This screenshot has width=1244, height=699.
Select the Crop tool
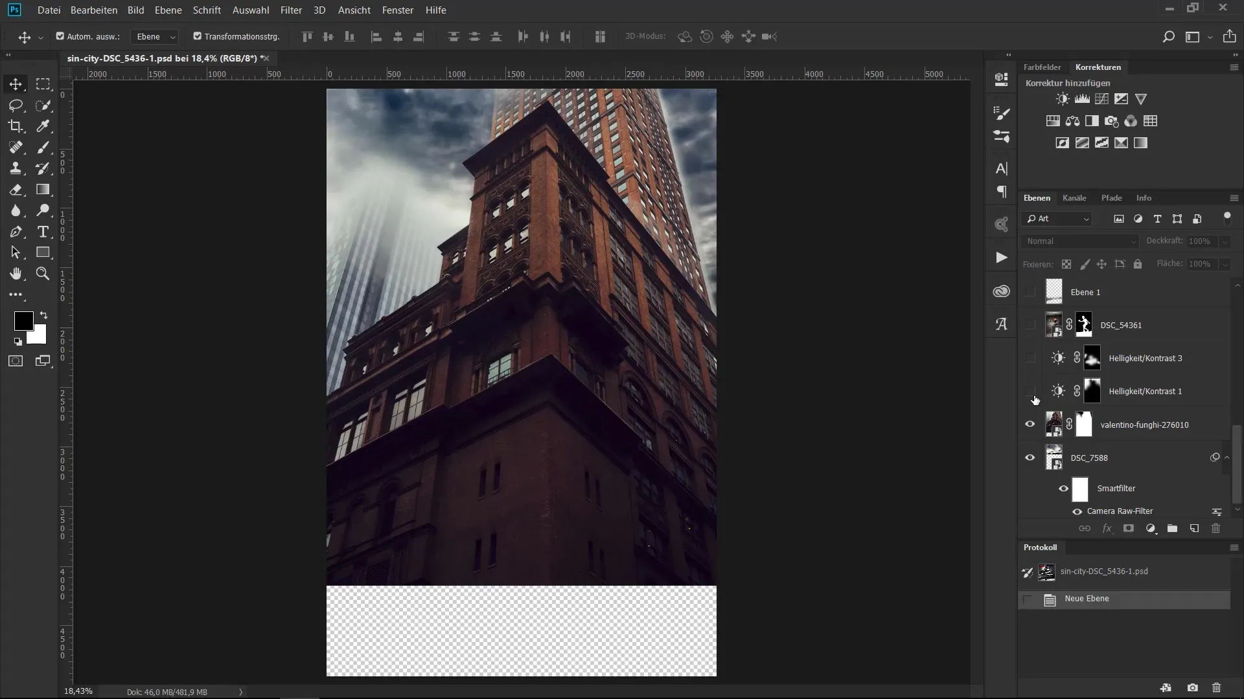[16, 126]
